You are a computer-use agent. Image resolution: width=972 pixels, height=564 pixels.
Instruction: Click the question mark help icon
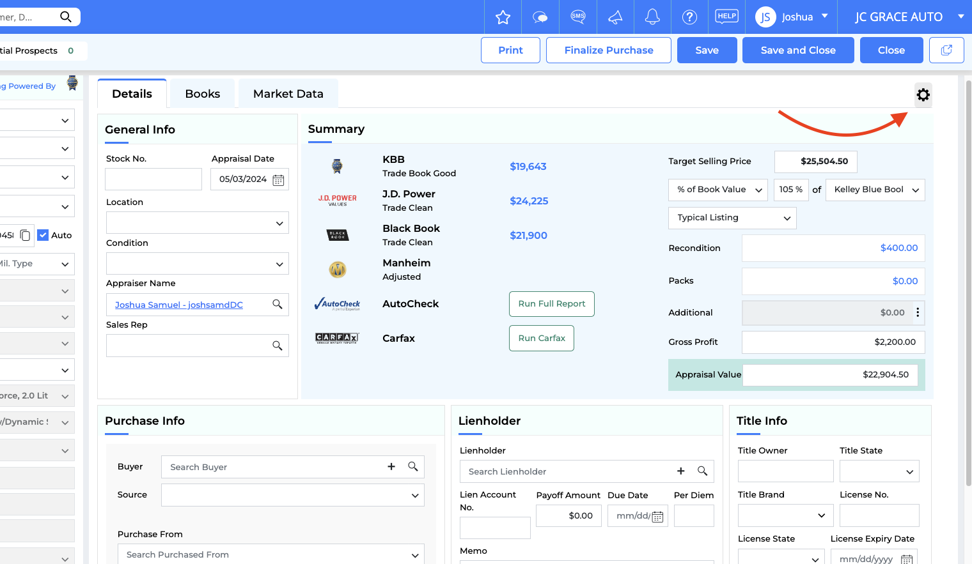click(x=689, y=17)
